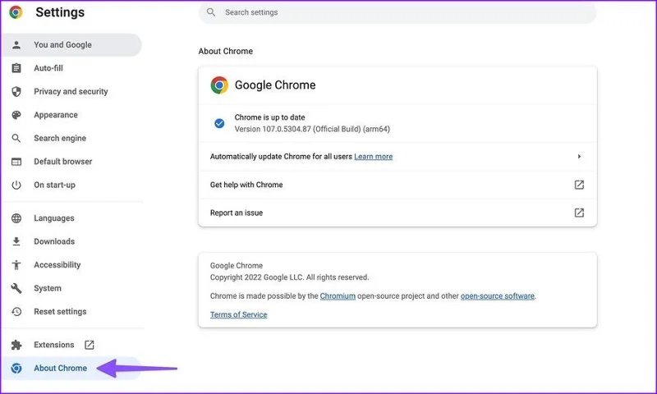657x394 pixels.
Task: Click the browser window icon for Default browser
Action: 16,162
